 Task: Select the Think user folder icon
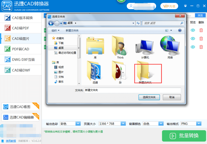click(x=120, y=47)
